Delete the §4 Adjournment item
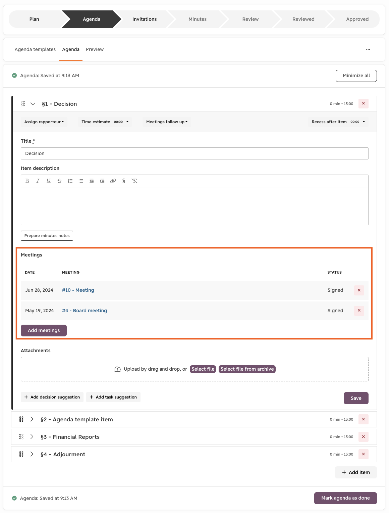 364,454
